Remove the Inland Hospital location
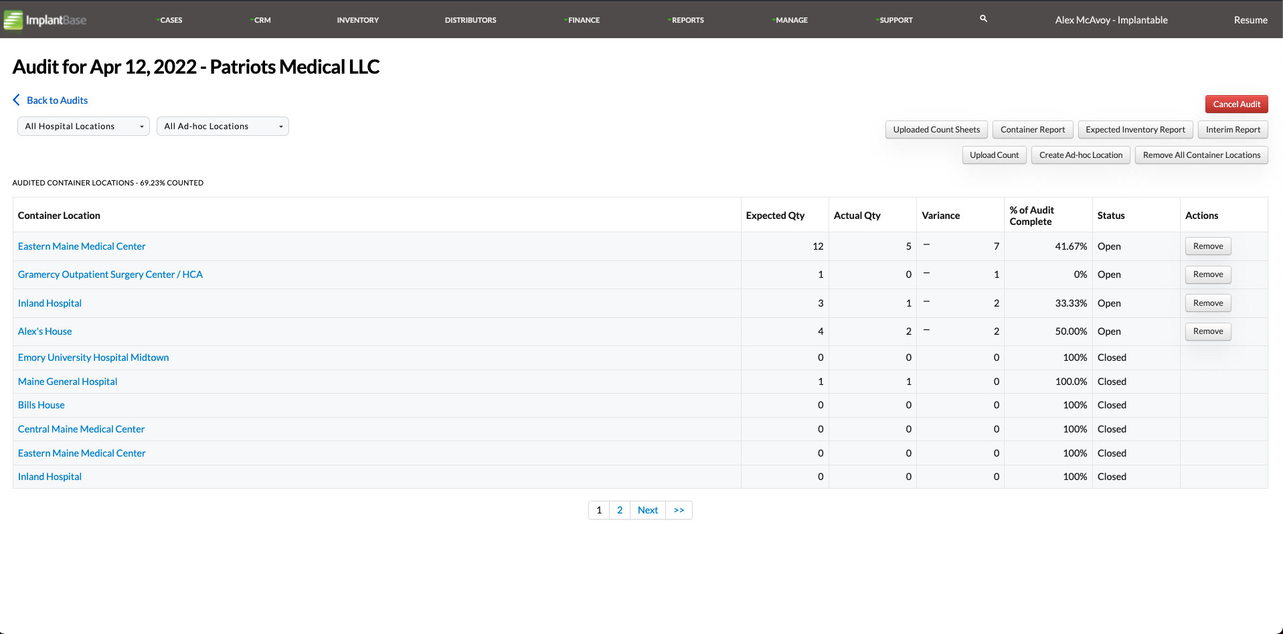 1208,303
